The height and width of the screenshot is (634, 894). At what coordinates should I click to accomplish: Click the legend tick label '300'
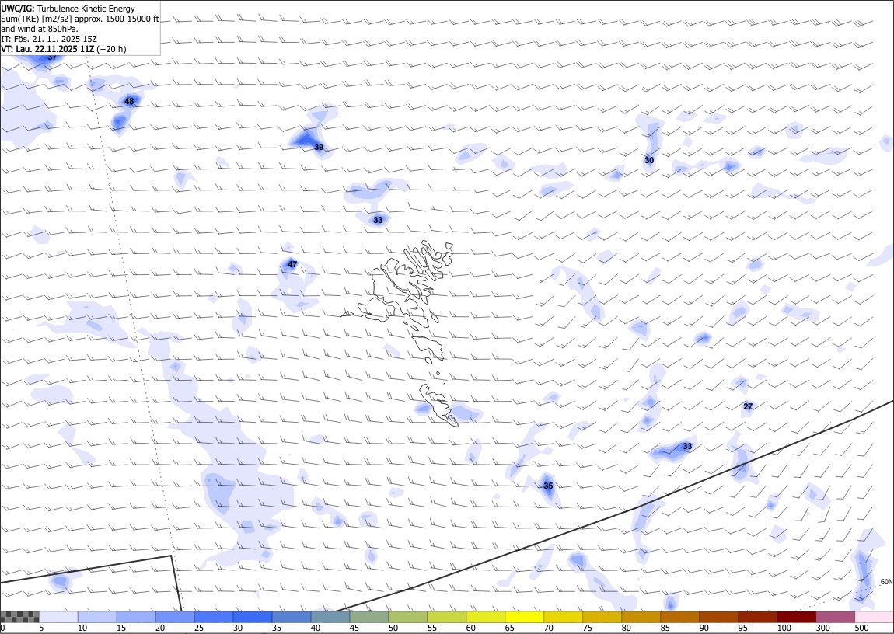coord(822,628)
